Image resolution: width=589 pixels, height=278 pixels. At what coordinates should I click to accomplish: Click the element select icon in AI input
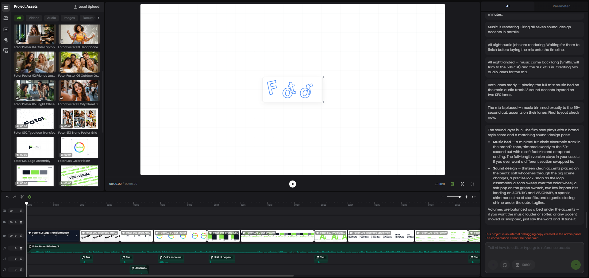point(505,265)
